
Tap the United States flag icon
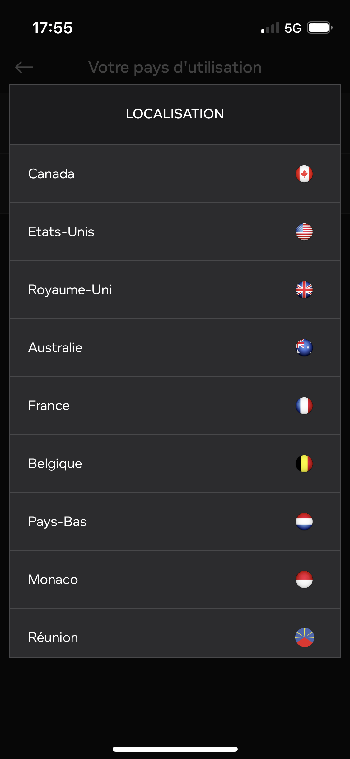pyautogui.click(x=304, y=232)
